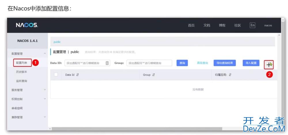Click the 查询 button
288x135 pixels.
(x=182, y=63)
